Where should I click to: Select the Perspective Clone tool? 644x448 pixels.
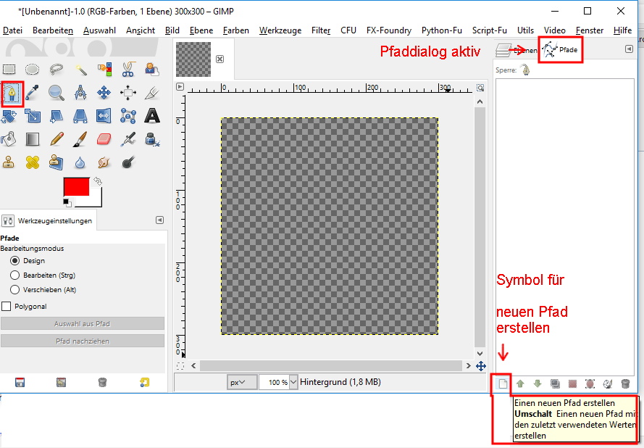click(57, 162)
